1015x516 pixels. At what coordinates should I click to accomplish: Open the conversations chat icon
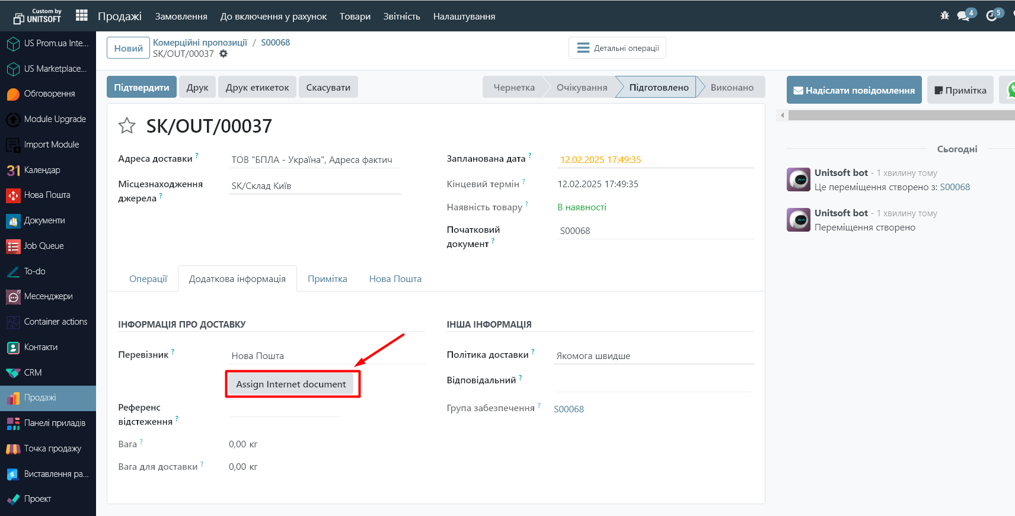click(963, 16)
